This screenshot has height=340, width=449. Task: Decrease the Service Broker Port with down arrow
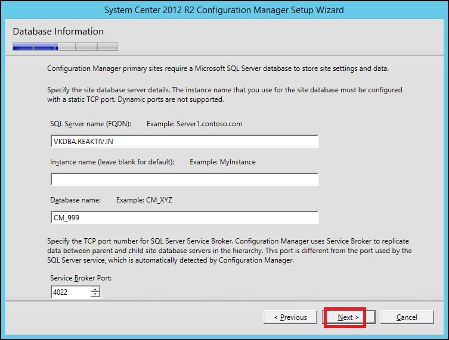coord(95,295)
